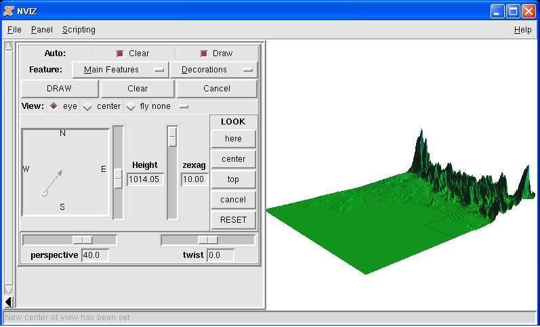Click the LOOK here button
The height and width of the screenshot is (327, 540).
point(233,139)
